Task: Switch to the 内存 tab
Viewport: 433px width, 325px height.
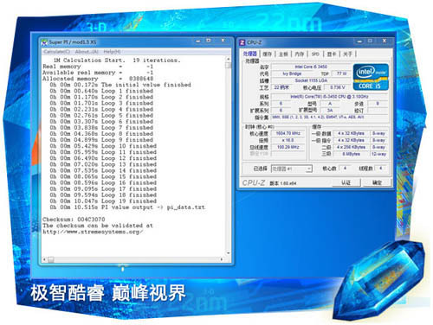Action: (x=300, y=54)
